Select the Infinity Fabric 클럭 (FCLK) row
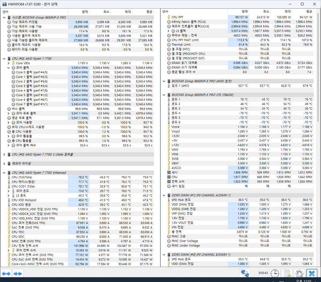321x282 pixels. coord(240,22)
